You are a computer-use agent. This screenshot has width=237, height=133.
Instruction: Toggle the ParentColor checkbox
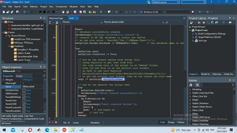coord(24,100)
